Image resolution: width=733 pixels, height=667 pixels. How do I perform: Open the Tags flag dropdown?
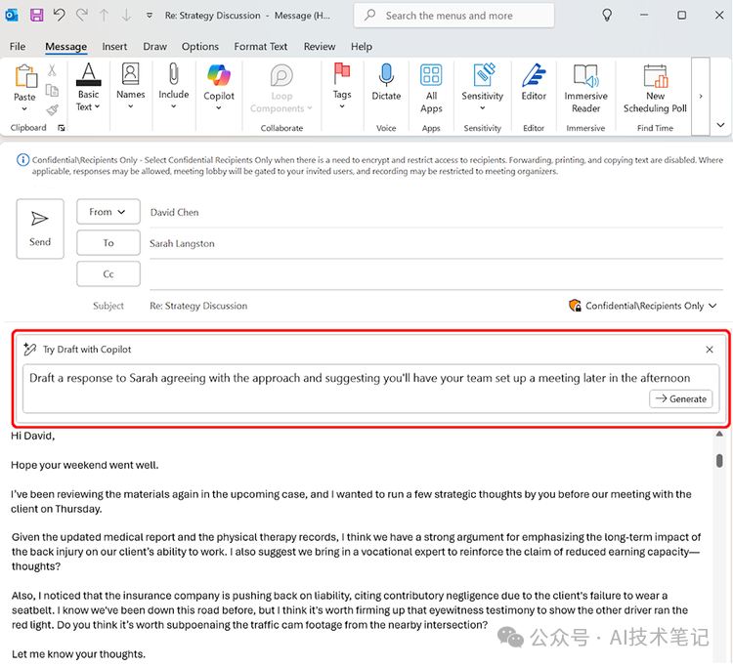pos(342,86)
